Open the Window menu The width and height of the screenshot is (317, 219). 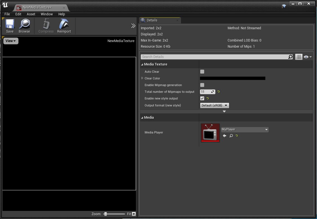point(47,14)
